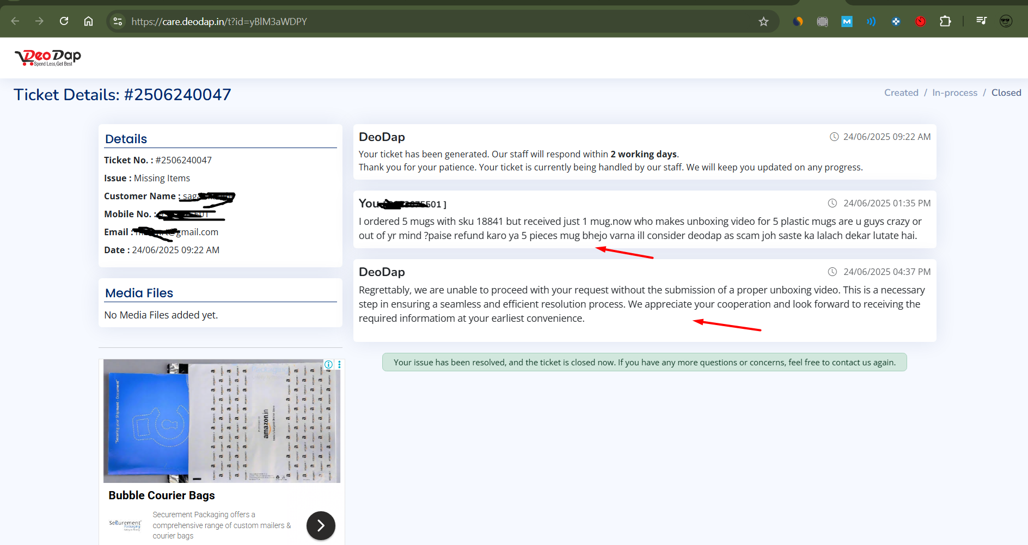Select the Created status step
The height and width of the screenshot is (545, 1028).
901,93
